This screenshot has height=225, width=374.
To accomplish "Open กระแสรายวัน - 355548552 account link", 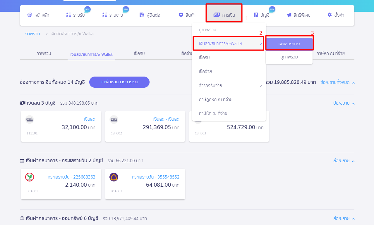I will point(155,177).
